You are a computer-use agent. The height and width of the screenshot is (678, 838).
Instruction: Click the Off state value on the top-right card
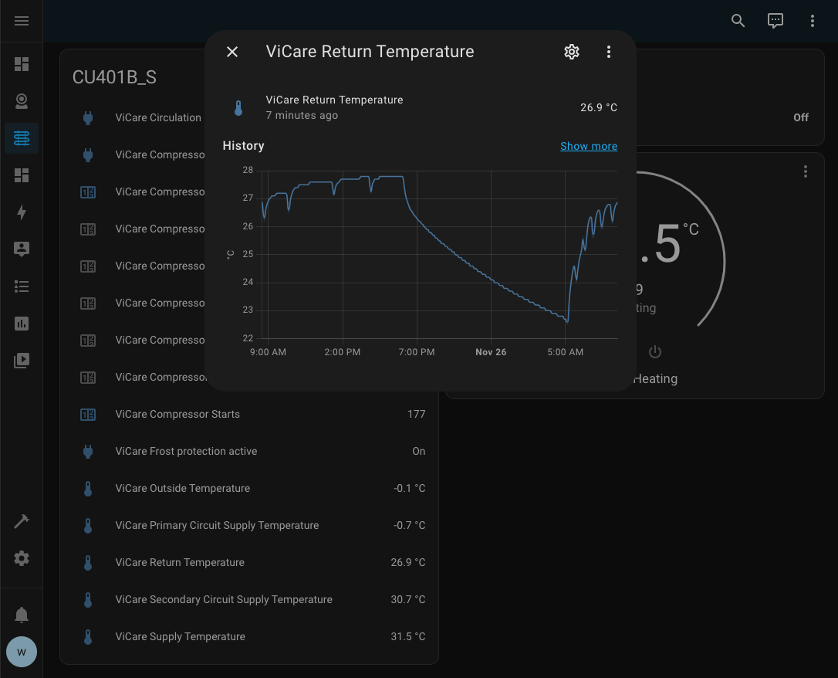(x=801, y=117)
